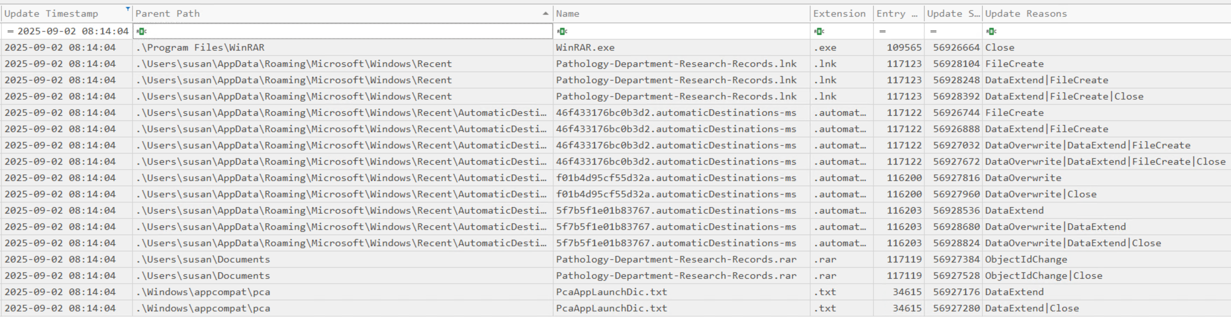Viewport: 1231px width, 319px height.
Task: Sort by the Extension column header
Action: click(839, 14)
